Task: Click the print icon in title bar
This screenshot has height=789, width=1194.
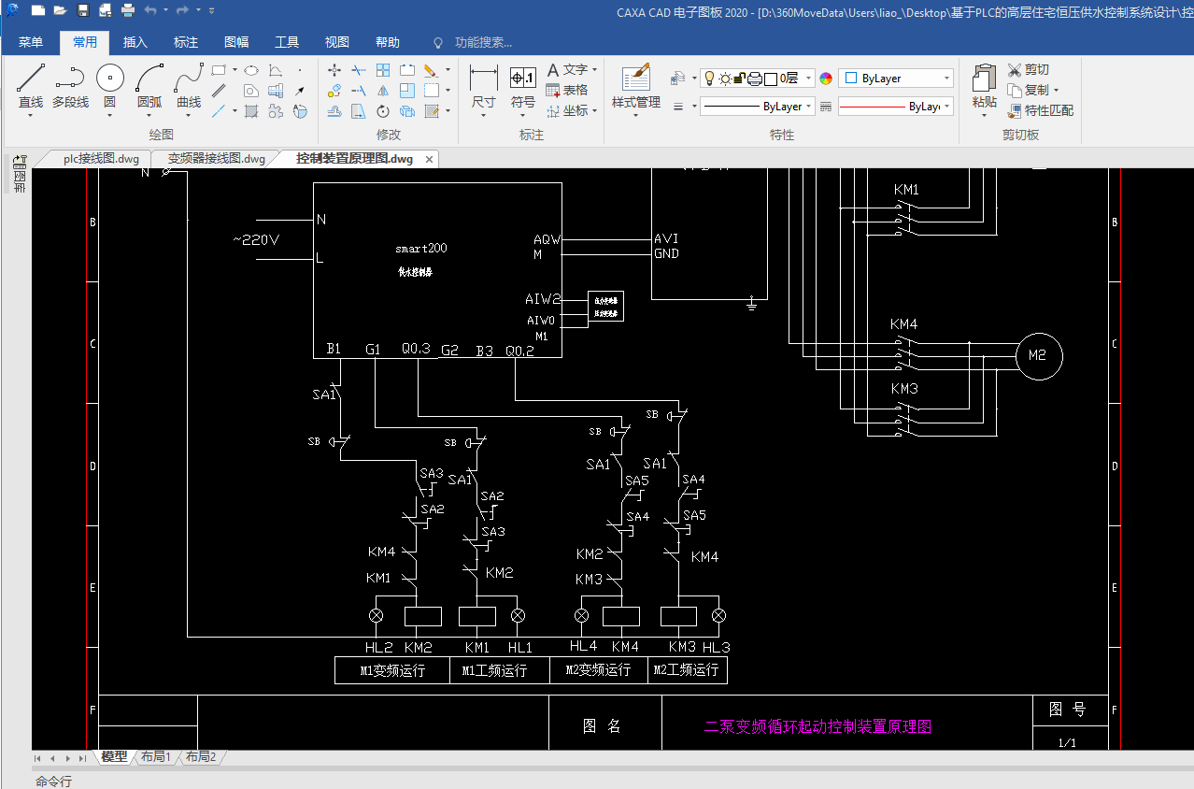Action: pos(128,11)
